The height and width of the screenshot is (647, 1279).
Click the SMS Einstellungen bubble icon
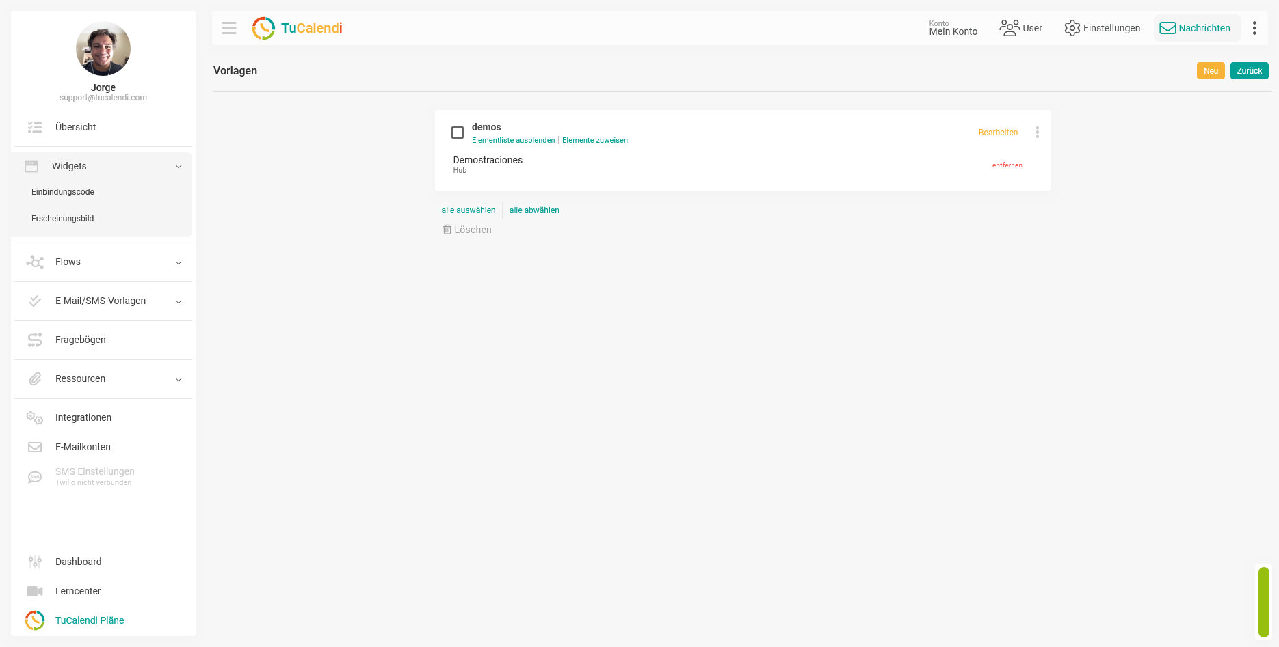click(35, 477)
